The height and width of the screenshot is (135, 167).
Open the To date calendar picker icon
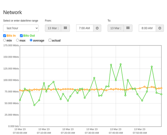tap(128, 28)
